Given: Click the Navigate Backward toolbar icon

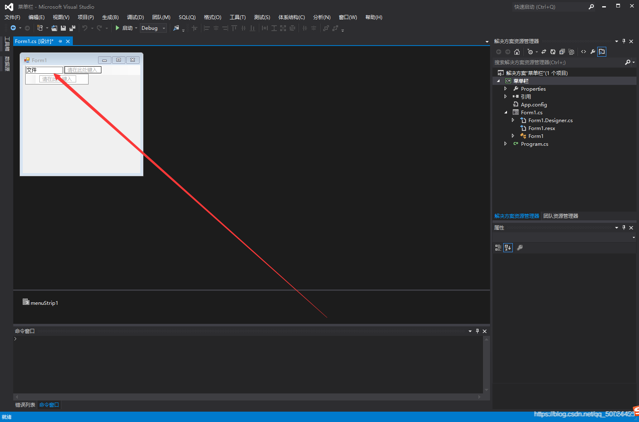Looking at the screenshot, I should (x=13, y=28).
